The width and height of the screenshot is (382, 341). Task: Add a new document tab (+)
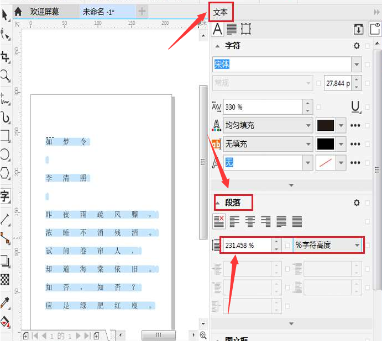coord(142,11)
